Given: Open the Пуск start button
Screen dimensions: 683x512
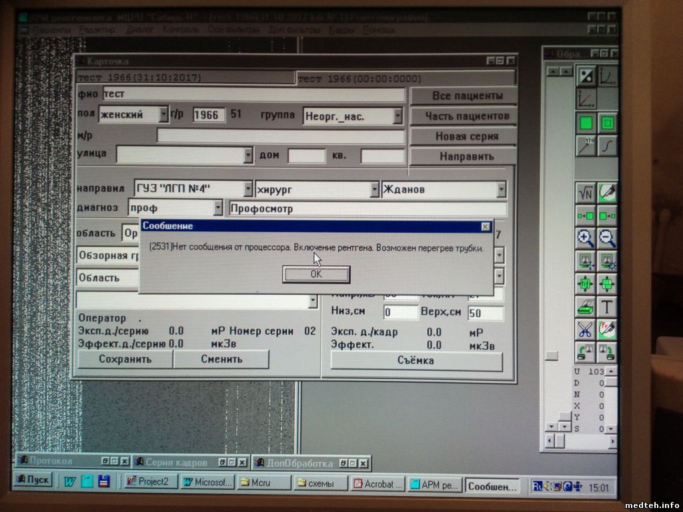Looking at the screenshot, I should click(x=33, y=481).
